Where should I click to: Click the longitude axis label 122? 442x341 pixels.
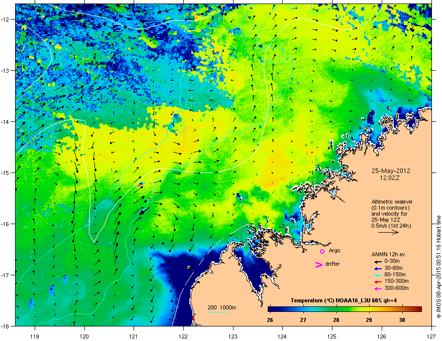click(x=183, y=336)
